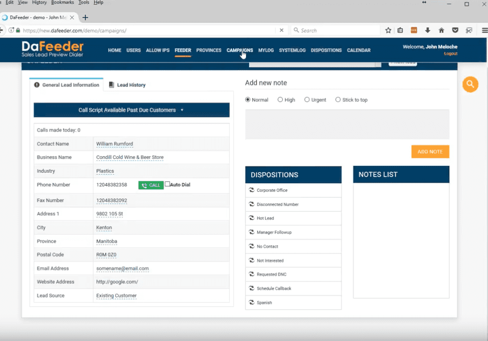The width and height of the screenshot is (488, 341).
Task: Go to the browser home icon
Action: coord(441,31)
